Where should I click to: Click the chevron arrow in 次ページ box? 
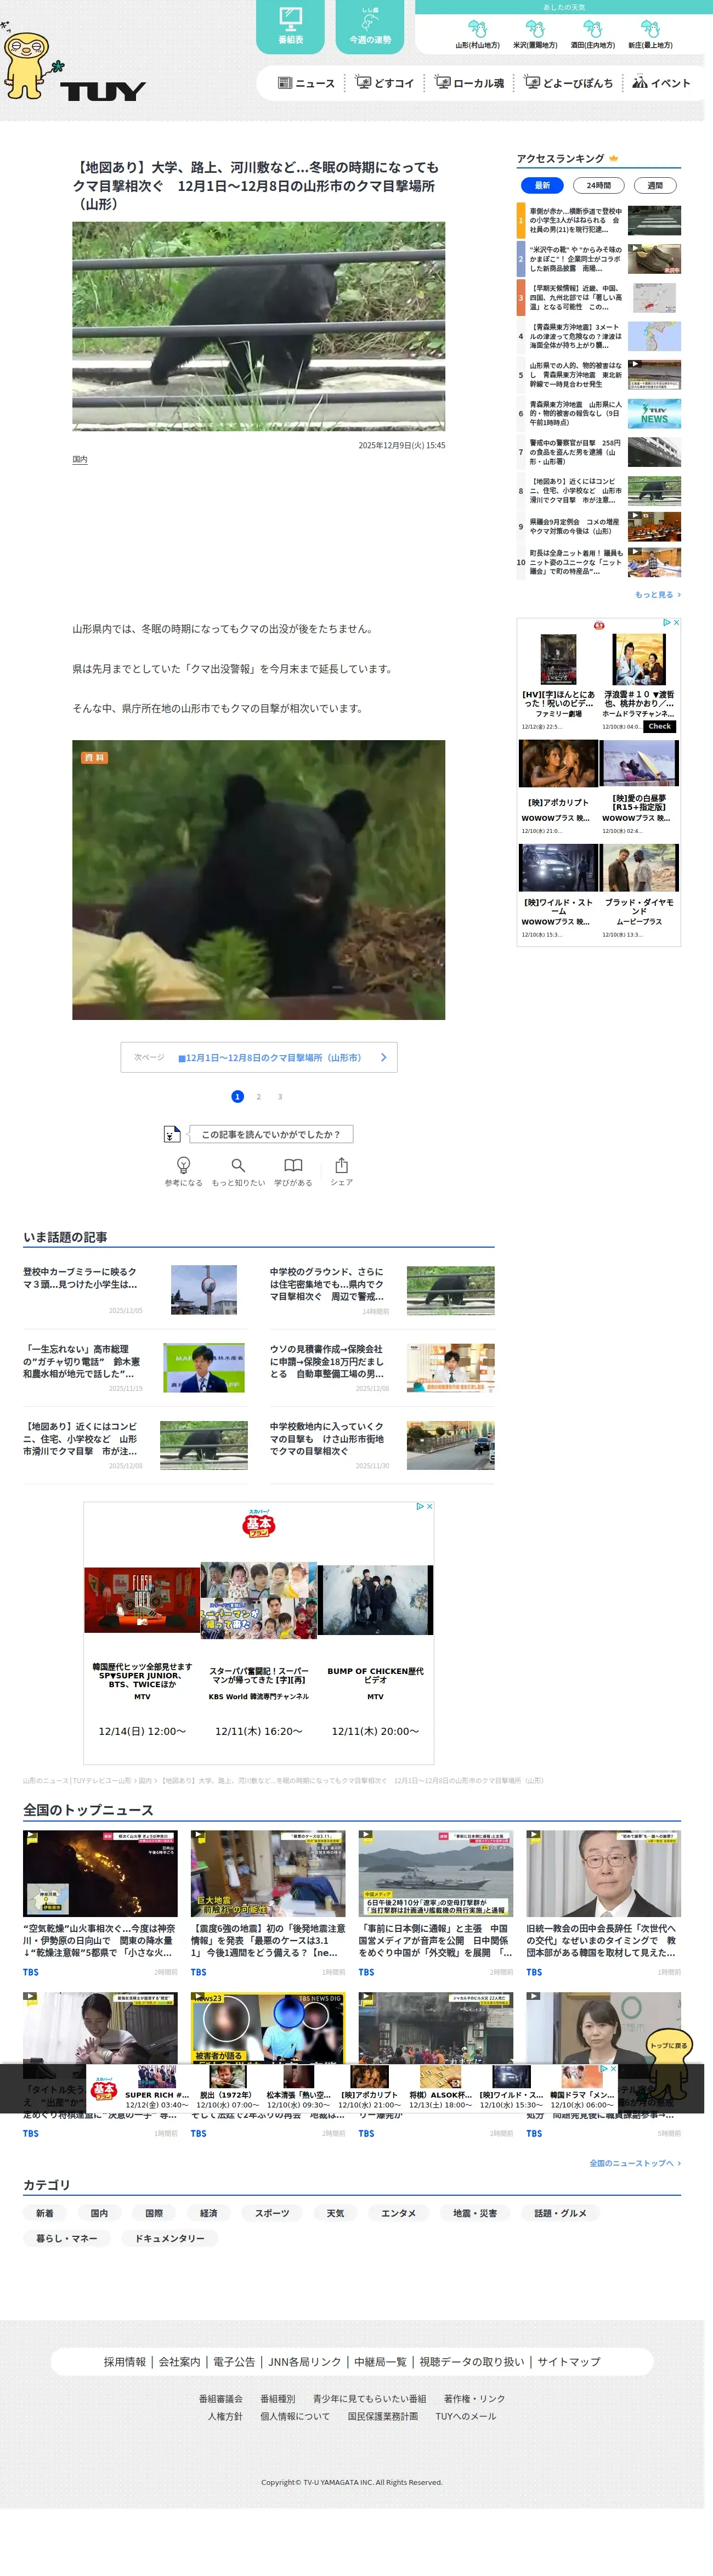click(383, 1057)
